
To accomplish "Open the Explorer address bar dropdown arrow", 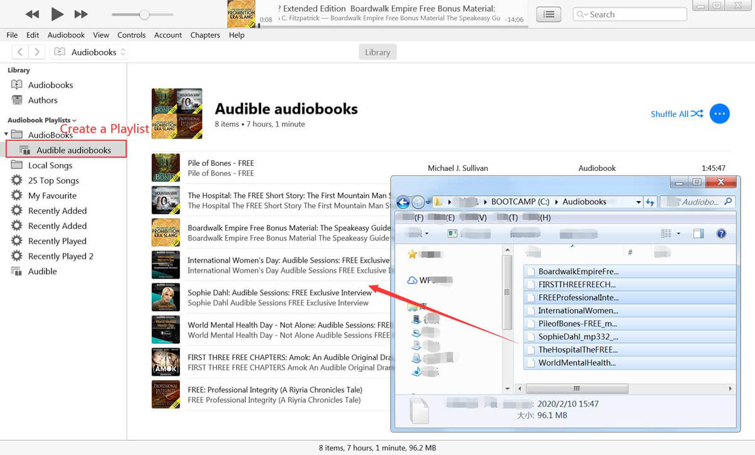I will click(638, 202).
